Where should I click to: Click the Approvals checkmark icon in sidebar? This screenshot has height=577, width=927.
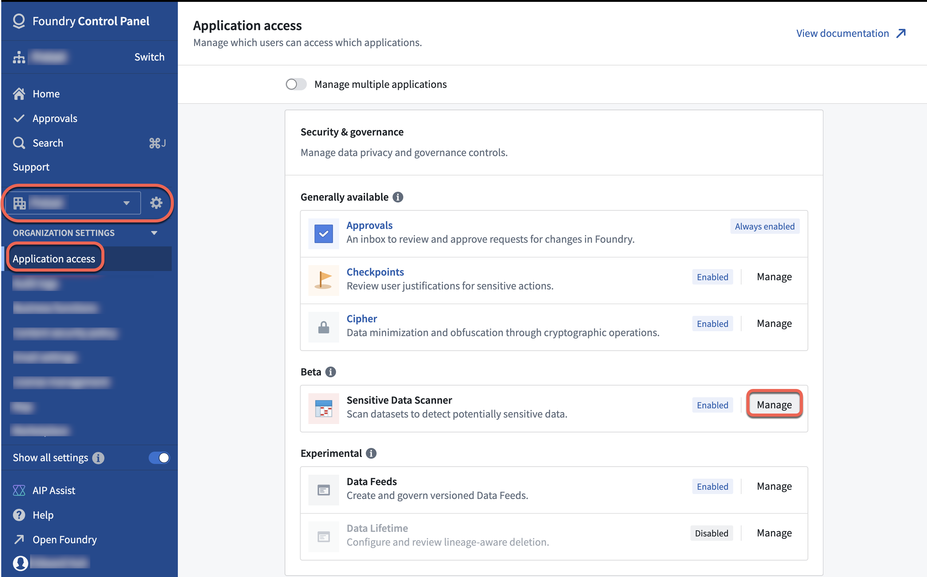19,118
